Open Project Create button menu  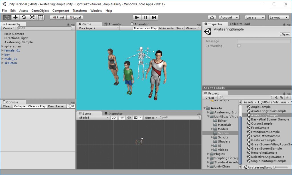pos(211,97)
